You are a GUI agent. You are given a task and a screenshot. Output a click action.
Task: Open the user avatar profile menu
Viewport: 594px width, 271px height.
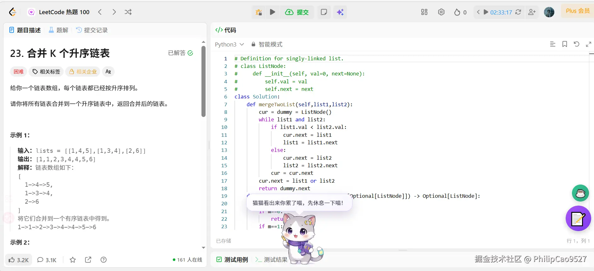coord(549,12)
